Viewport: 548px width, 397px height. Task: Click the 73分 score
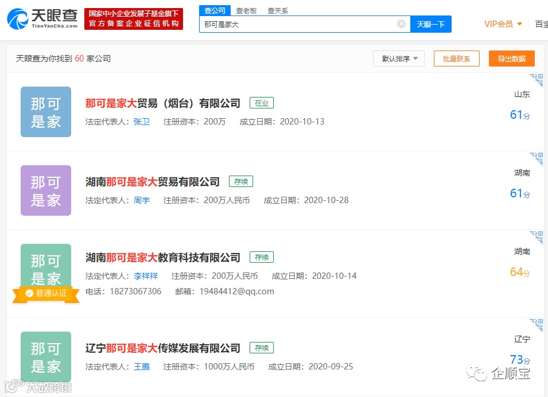tap(520, 360)
